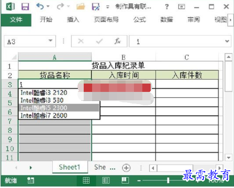Click the vertical scroll up arrow
The image size is (234, 188).
pos(229,57)
